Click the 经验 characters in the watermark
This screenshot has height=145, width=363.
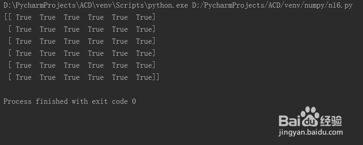[x=331, y=121]
